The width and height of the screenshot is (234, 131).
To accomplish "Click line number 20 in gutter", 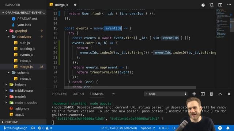I will (55, 52).
